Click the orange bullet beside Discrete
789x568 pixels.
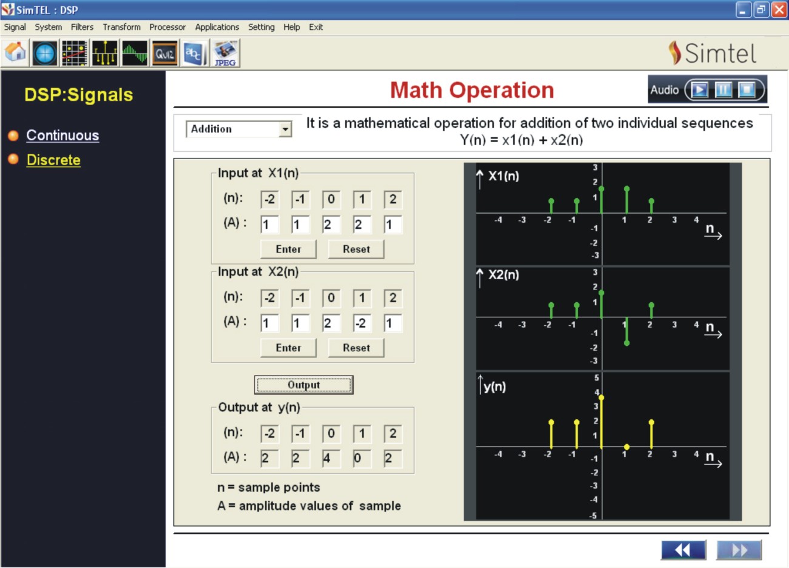13,160
